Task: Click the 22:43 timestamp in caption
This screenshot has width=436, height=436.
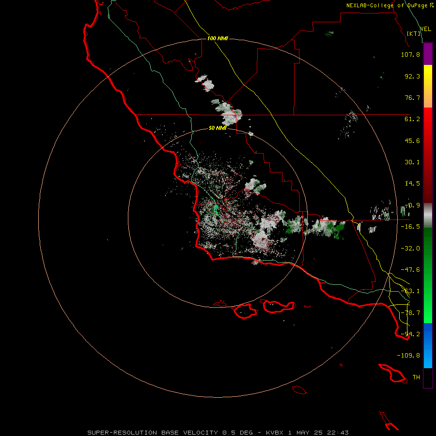Action: click(x=338, y=433)
